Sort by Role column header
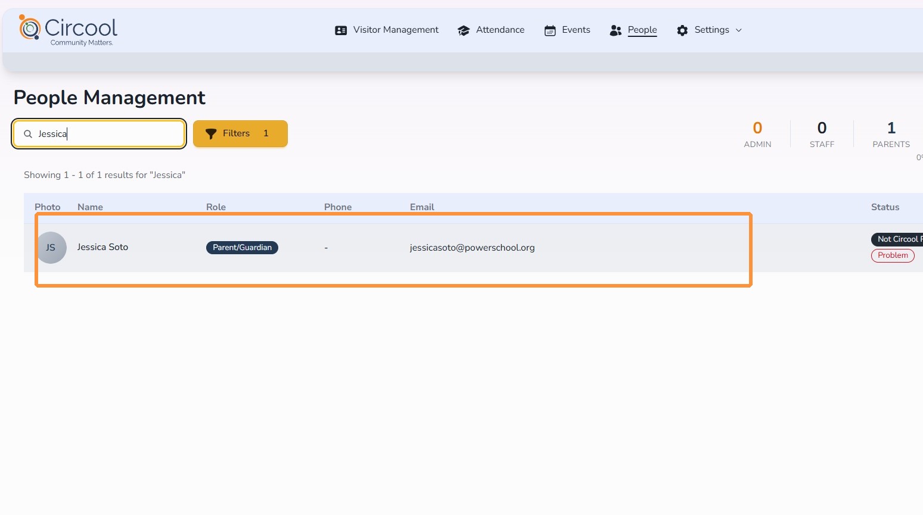 click(216, 207)
